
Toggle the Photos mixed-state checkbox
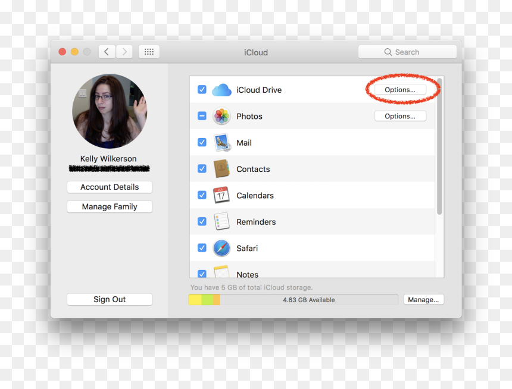click(x=202, y=116)
